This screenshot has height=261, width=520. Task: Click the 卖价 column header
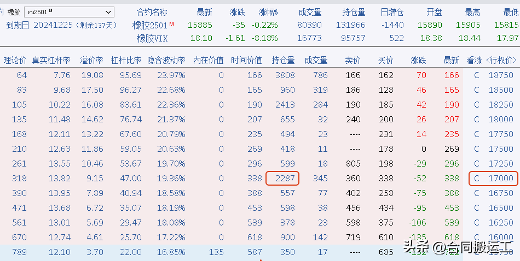pyautogui.click(x=353, y=60)
